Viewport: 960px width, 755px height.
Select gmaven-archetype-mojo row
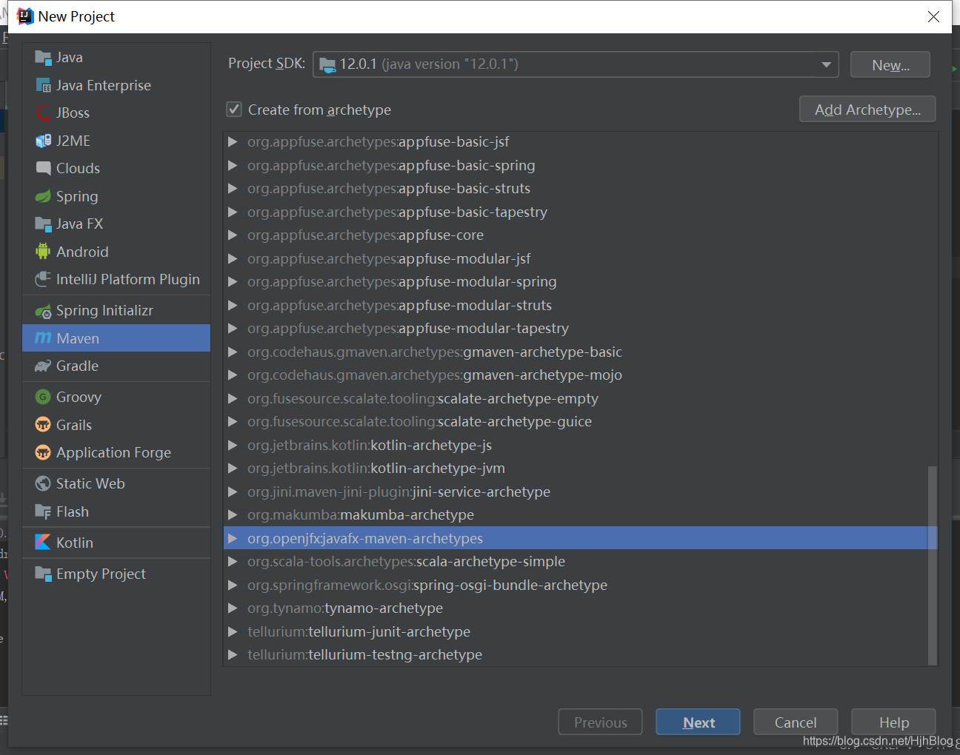pyautogui.click(x=580, y=375)
